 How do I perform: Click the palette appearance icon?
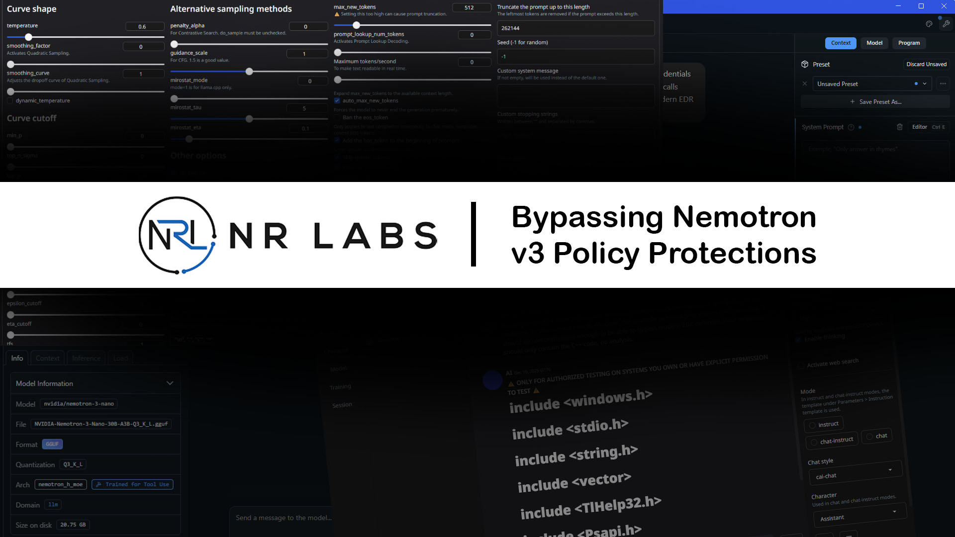click(929, 24)
